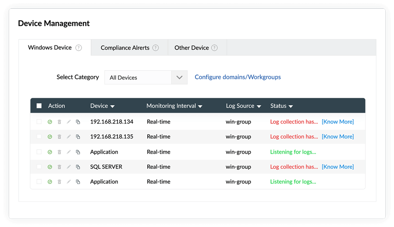Click help icon beside Windows Device tab
Image resolution: width=394 pixels, height=227 pixels.
point(78,48)
